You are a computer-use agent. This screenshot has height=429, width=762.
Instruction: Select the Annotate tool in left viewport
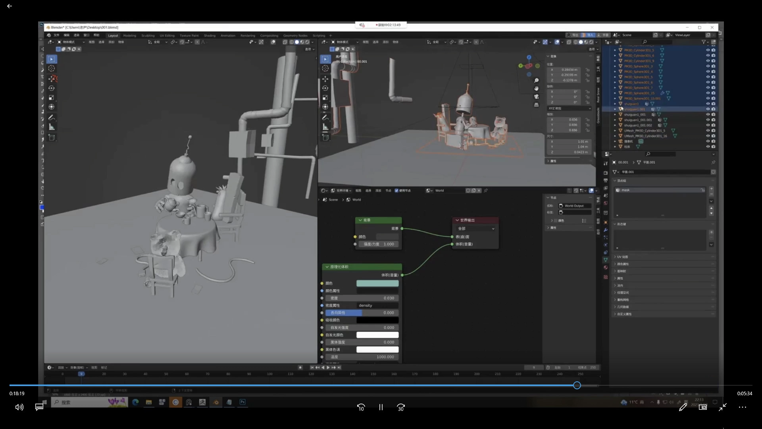pos(52,118)
